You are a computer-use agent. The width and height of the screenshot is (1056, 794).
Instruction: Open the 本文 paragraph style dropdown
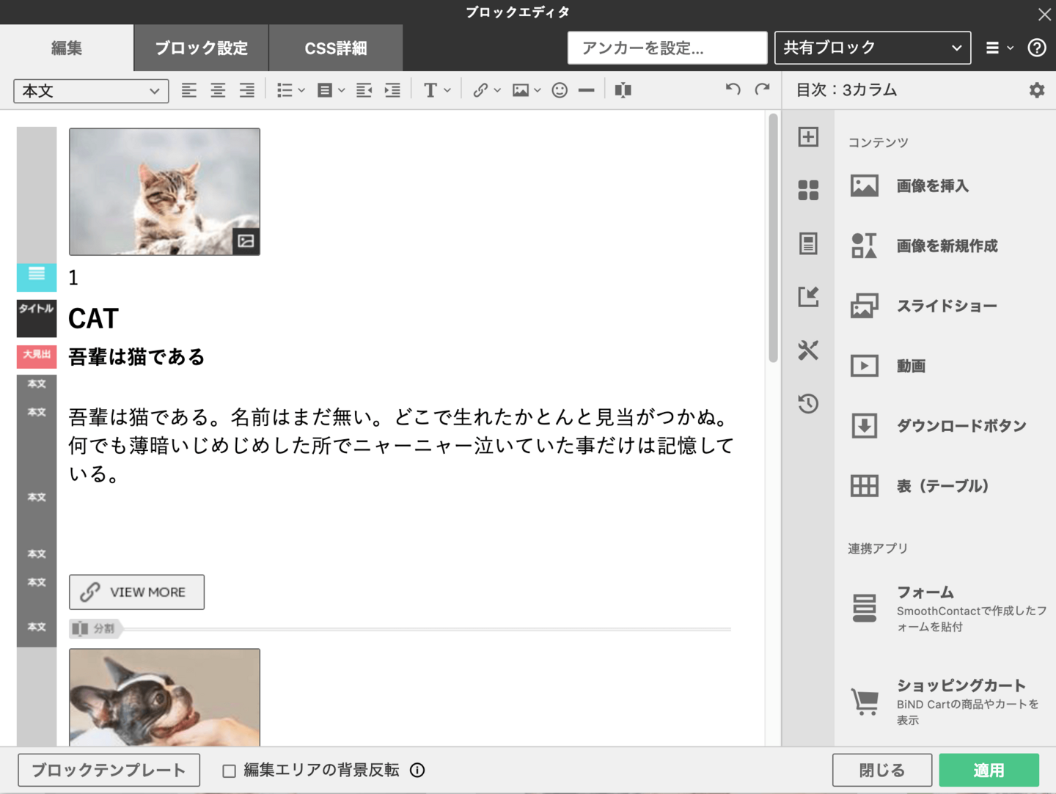pyautogui.click(x=91, y=91)
